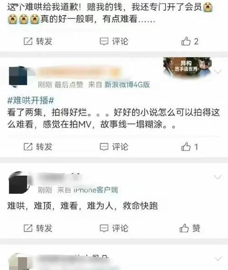The image size is (228, 270).
Task: Expand options chevron on bottom partial post
Action: pyautogui.click(x=218, y=259)
